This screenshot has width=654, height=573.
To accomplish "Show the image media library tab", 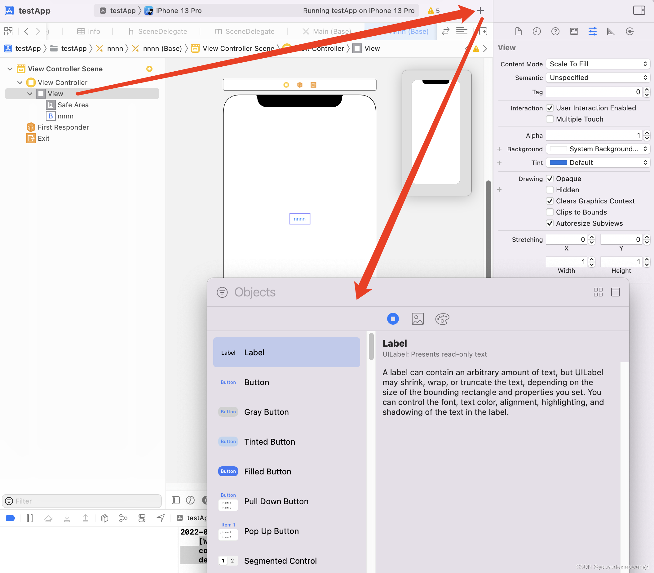I will (418, 319).
